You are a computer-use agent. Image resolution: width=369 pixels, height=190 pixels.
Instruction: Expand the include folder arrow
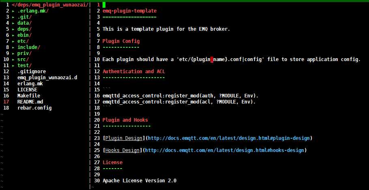tap(13, 47)
